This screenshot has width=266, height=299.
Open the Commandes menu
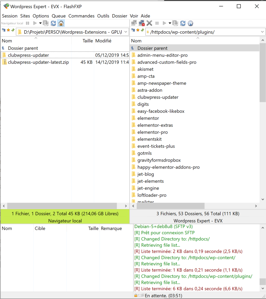click(x=81, y=16)
